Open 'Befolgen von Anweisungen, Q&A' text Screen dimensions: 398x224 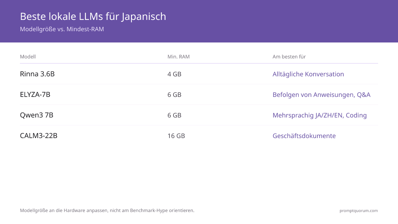(321, 95)
